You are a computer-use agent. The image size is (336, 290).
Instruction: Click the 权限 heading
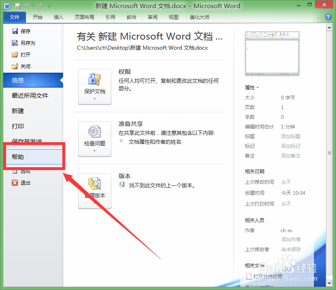coord(125,71)
